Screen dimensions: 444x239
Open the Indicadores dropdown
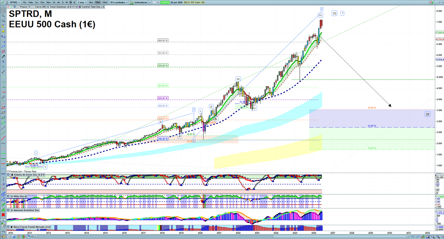141,2
